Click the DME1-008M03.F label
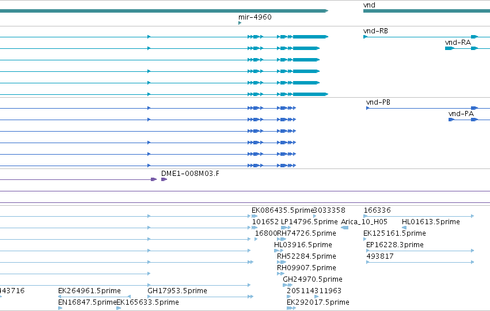This screenshot has height=311, width=490. point(190,174)
